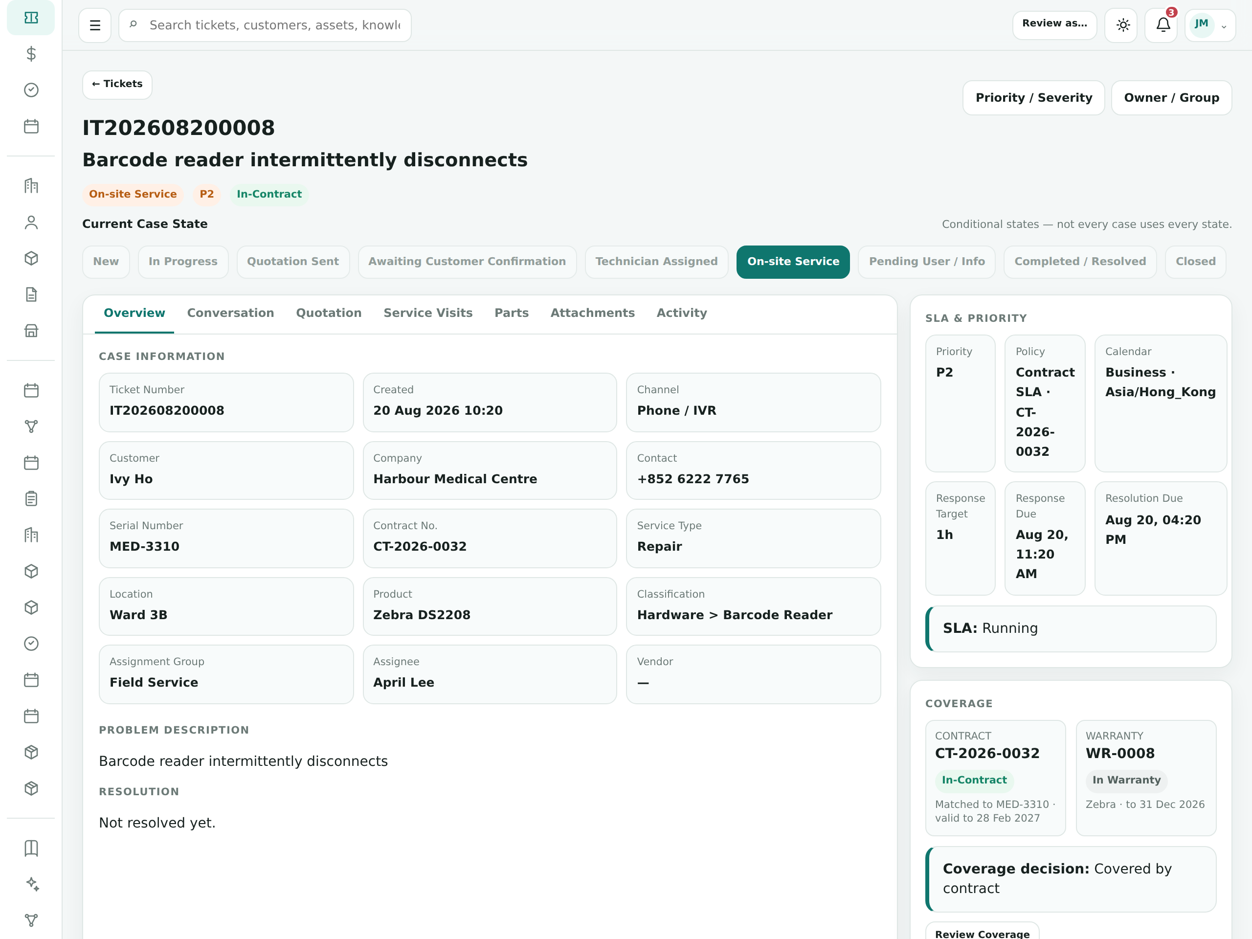Click contract number CT-2026-0032 in Coverage
Image resolution: width=1252 pixels, height=939 pixels.
[986, 753]
